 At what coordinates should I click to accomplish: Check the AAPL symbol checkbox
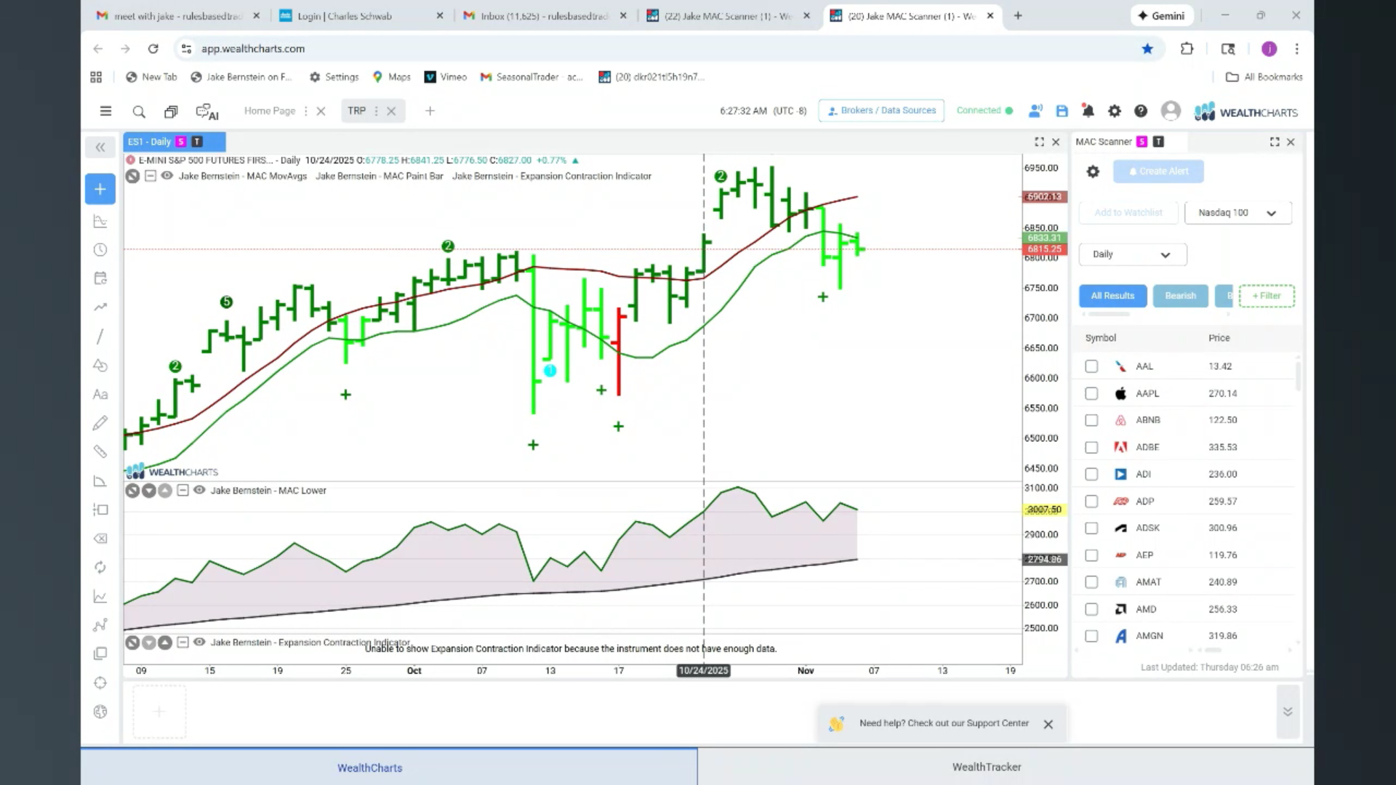point(1091,393)
